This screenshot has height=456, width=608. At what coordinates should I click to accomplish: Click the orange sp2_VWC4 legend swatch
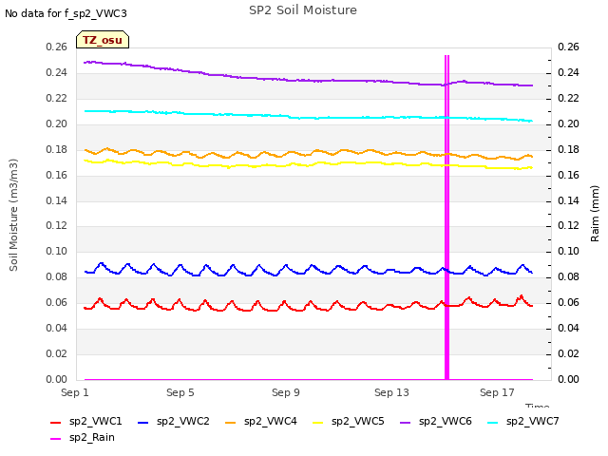tap(231, 422)
